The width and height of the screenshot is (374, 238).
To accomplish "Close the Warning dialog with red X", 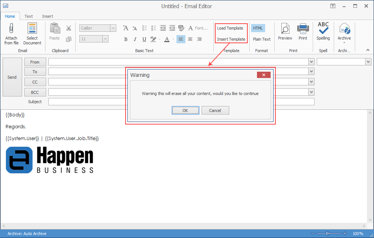I will click(264, 75).
